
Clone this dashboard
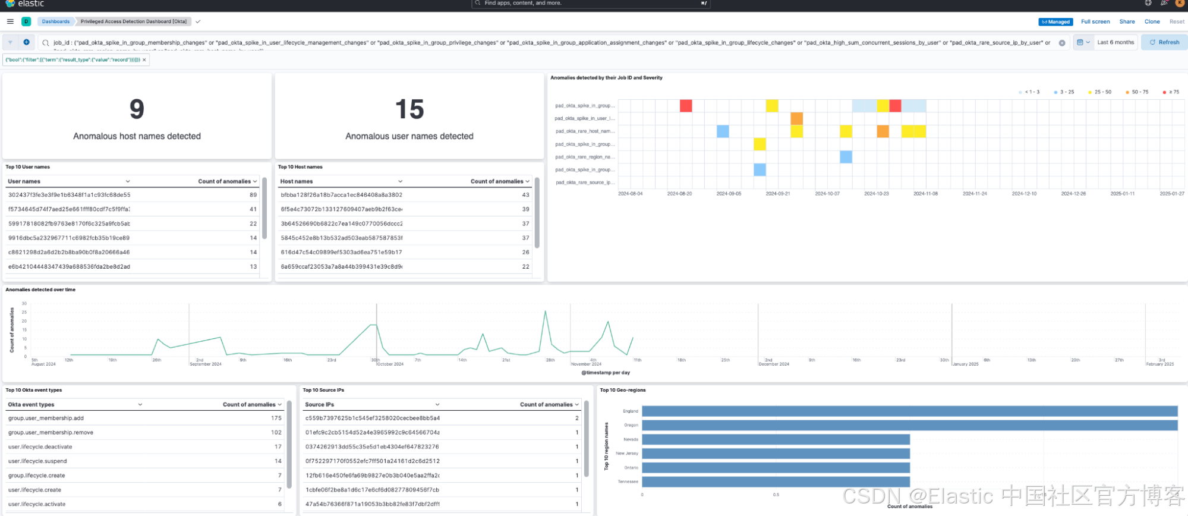(1152, 21)
